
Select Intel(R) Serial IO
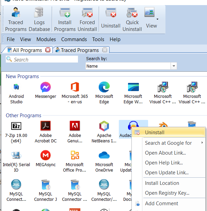pyautogui.click(x=16, y=161)
